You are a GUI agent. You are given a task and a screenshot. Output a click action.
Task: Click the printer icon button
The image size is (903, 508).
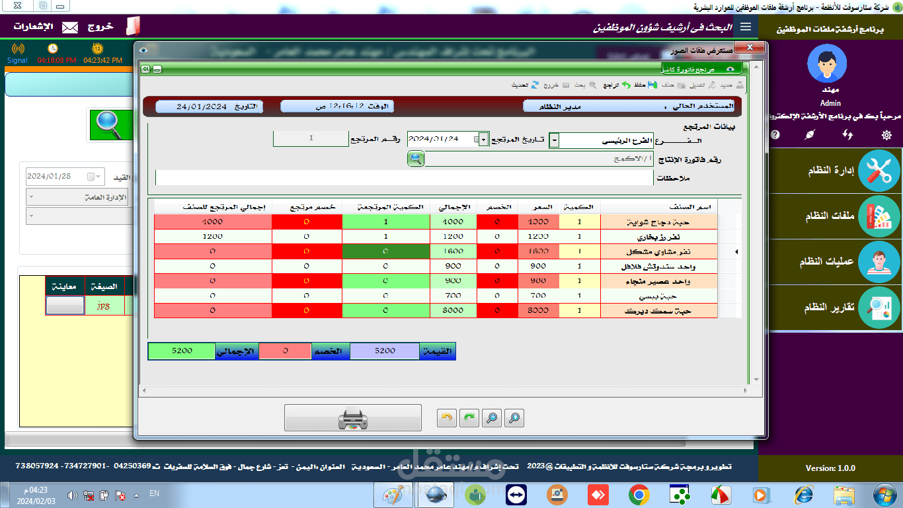tap(352, 418)
